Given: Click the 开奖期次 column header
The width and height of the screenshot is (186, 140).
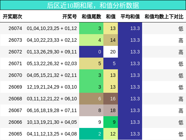Looking at the screenshot, I should point(12,17).
